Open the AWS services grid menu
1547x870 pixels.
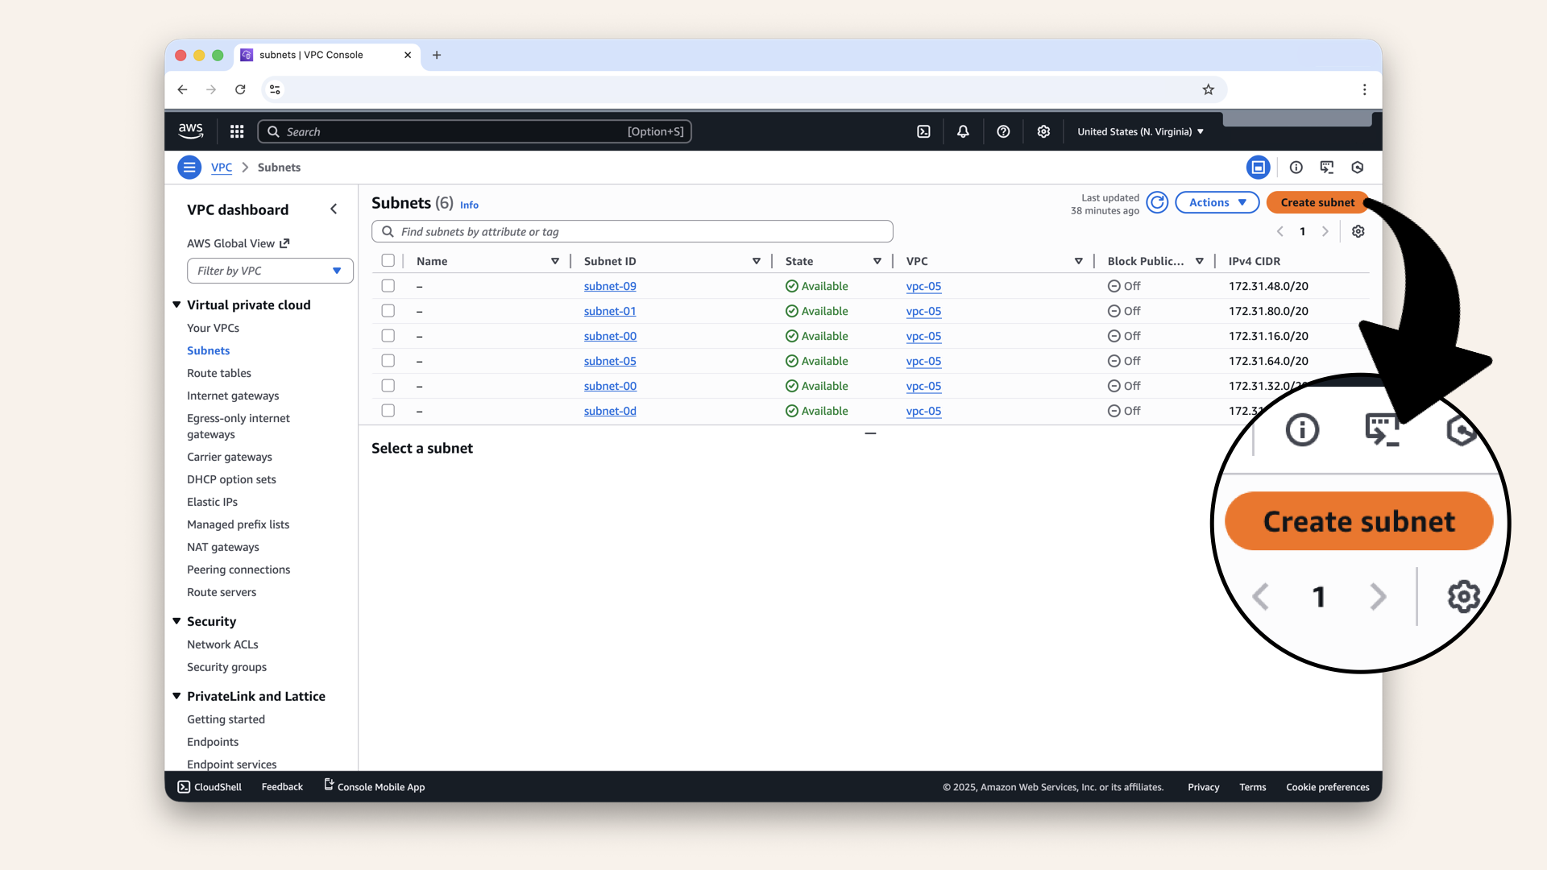(x=237, y=131)
